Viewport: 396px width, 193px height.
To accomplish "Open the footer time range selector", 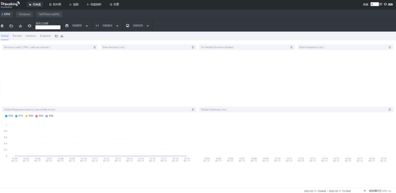I will point(327,191).
